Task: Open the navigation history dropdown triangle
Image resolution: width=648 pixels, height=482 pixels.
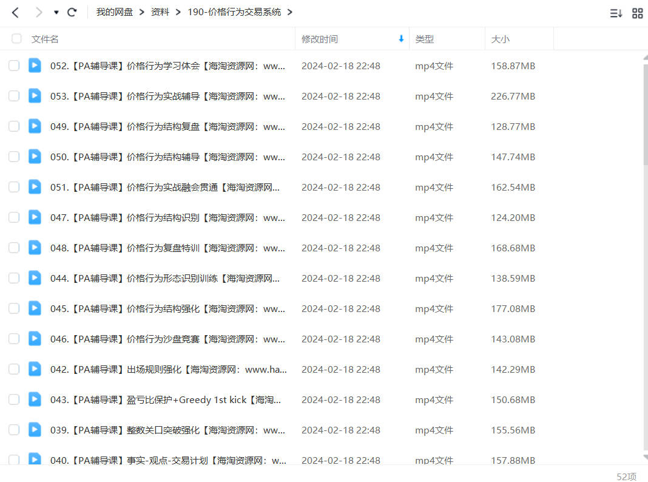Action: click(56, 12)
